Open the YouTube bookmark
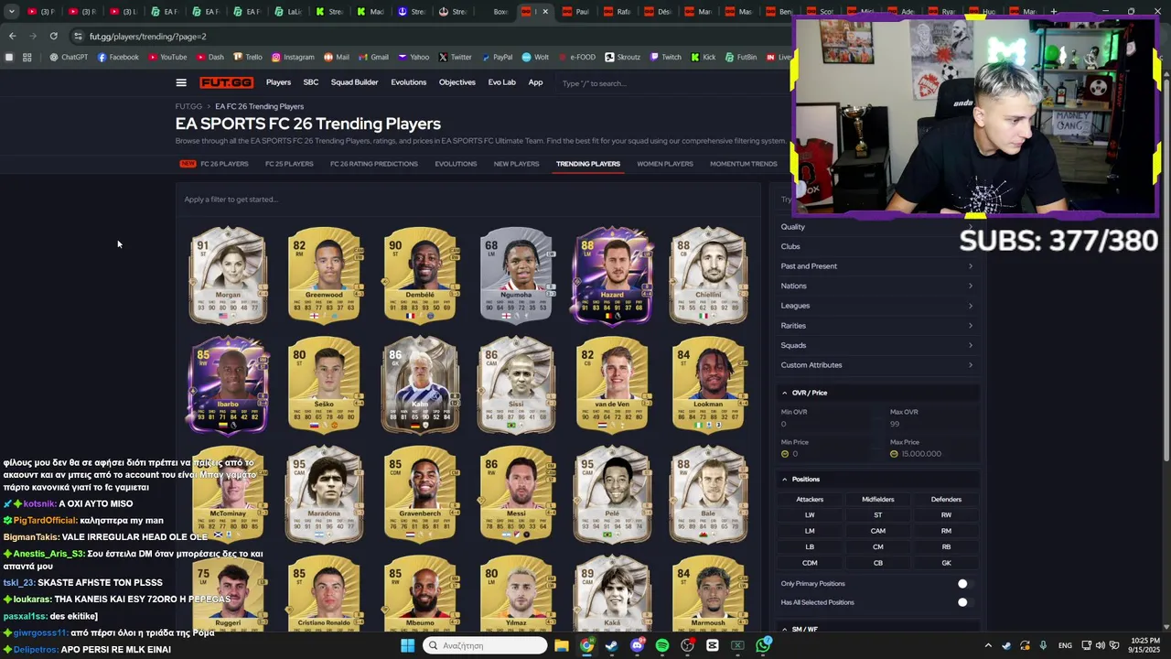 click(167, 57)
